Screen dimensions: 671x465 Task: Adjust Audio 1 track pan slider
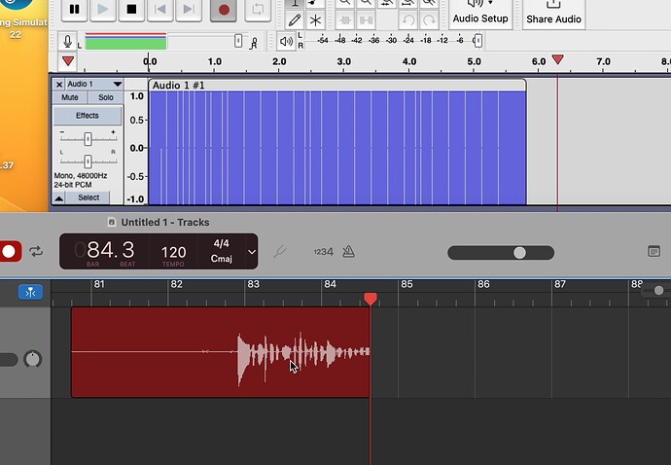88,161
